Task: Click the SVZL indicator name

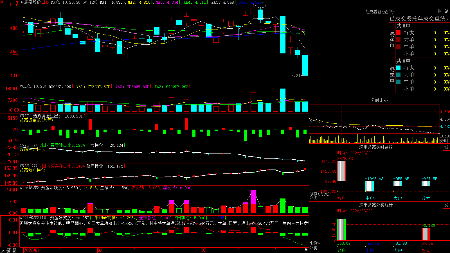Action: click(x=24, y=145)
